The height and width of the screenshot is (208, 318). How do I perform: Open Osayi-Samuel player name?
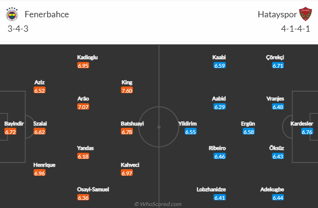coord(93,189)
